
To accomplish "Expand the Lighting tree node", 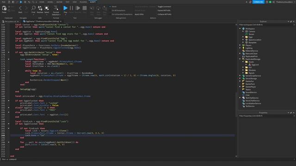I will click(x=240, y=48).
